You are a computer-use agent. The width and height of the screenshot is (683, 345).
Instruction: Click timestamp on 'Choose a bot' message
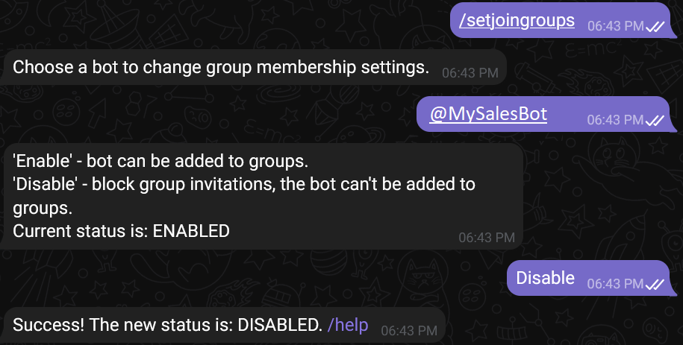tap(470, 73)
